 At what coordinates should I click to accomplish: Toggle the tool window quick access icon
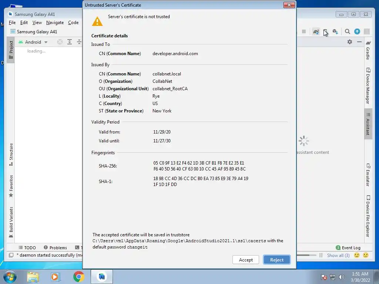pos(11,255)
